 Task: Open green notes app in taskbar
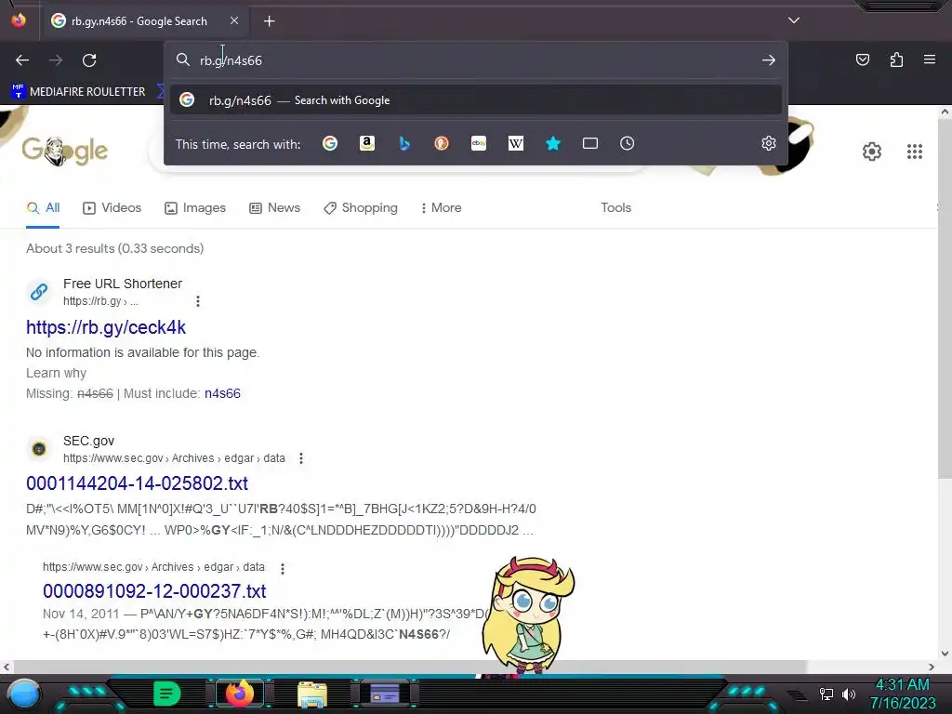(167, 694)
